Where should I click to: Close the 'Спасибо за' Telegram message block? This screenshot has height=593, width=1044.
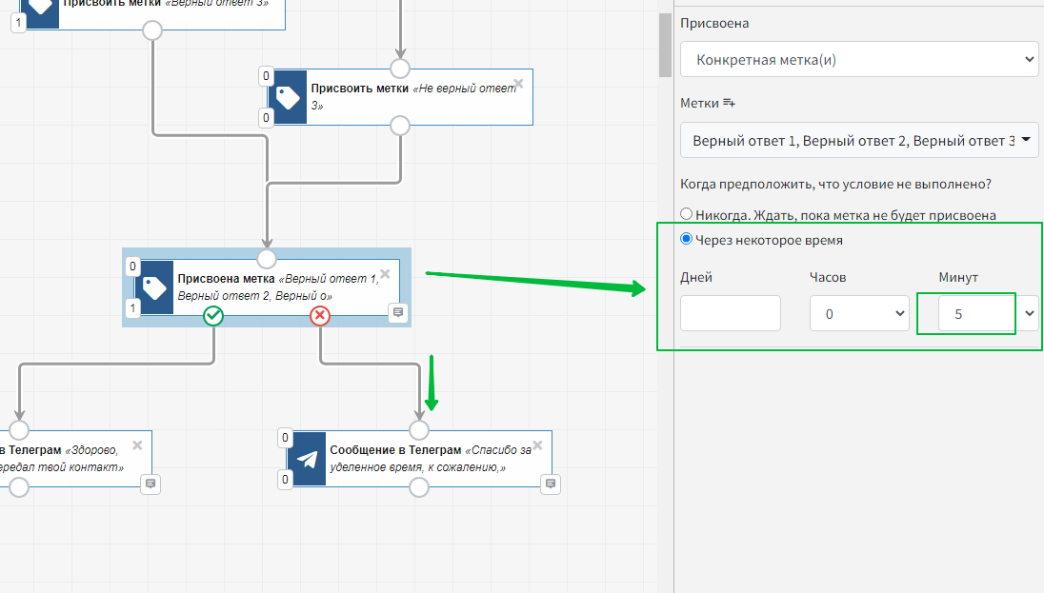pos(537,445)
